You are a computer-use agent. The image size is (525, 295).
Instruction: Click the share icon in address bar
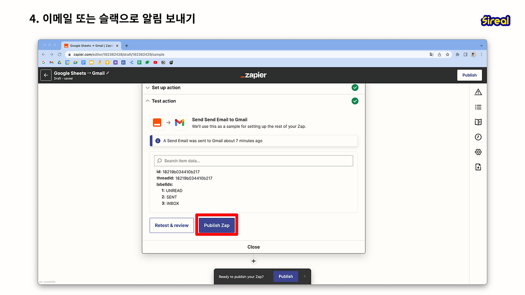(439, 54)
